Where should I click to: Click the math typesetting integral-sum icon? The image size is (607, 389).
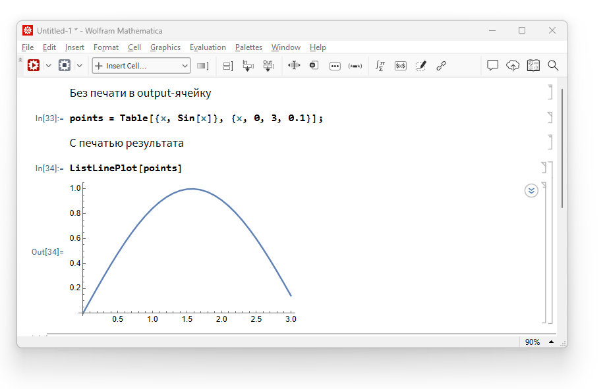tap(380, 65)
